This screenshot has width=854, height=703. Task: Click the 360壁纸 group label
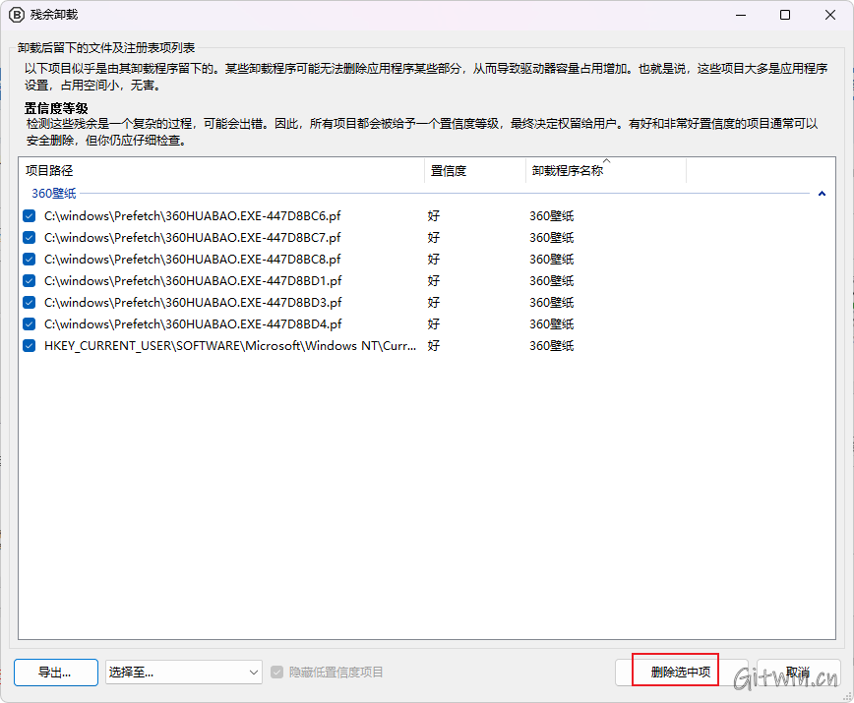pyautogui.click(x=54, y=194)
